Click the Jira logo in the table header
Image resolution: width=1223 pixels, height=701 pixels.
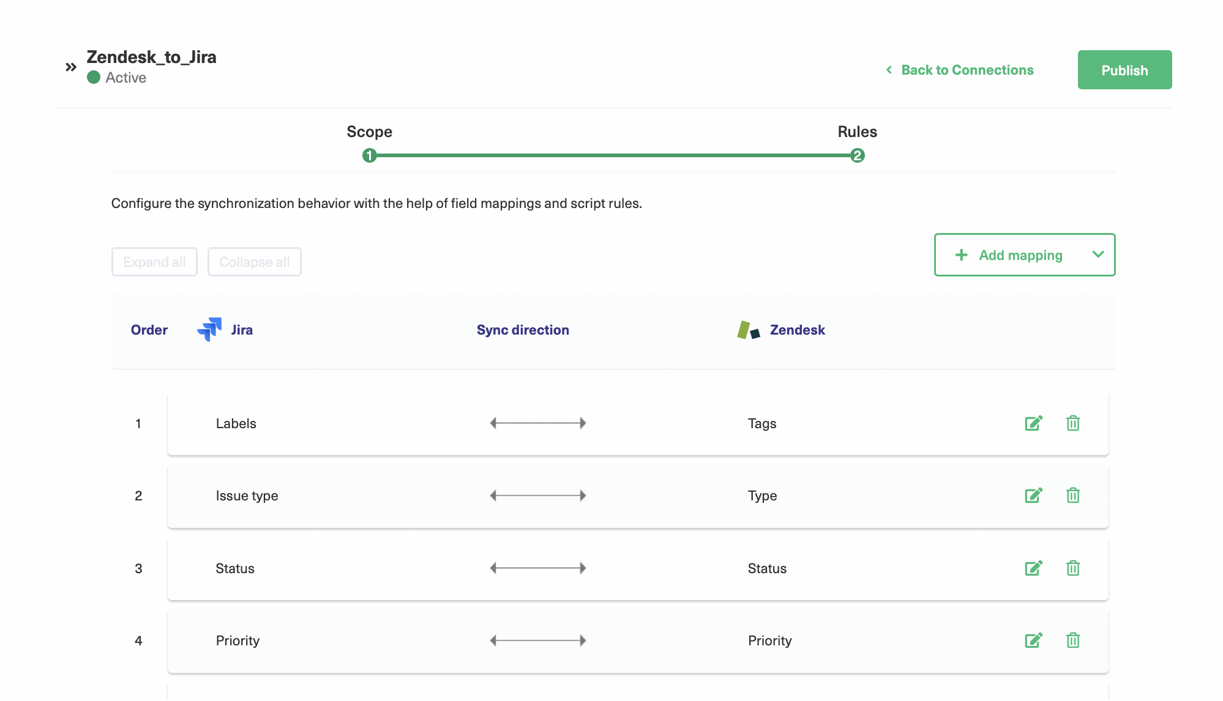pyautogui.click(x=209, y=330)
